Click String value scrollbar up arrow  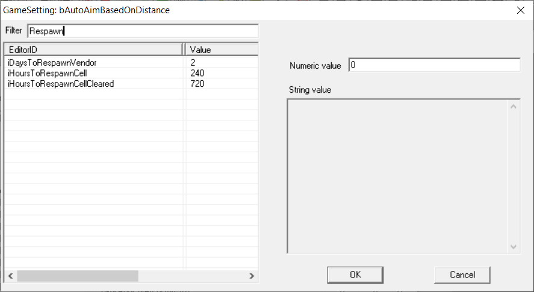(514, 107)
